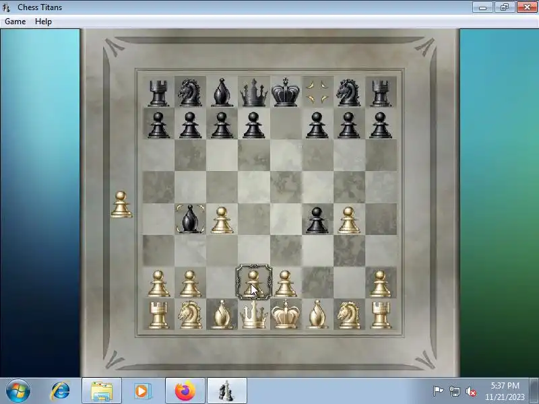Viewport: 539px width, 404px height.
Task: Select the black pawn on b7
Action: click(x=190, y=125)
